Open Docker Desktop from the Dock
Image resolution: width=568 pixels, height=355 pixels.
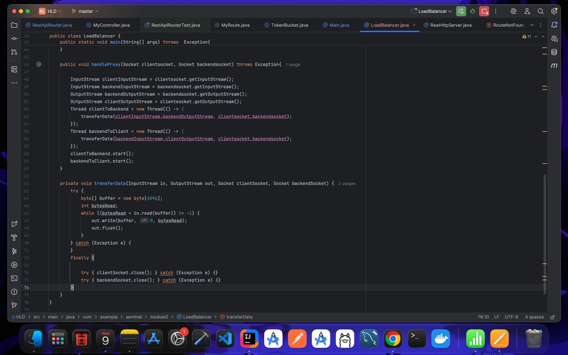[441, 339]
